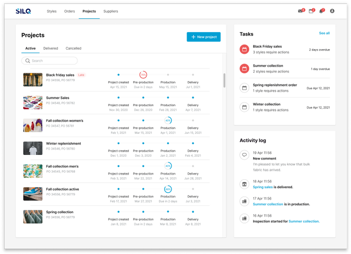Click the 70% Pre-production progress circle for Black friday sales

(143, 75)
